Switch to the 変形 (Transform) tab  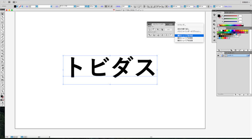(x=167, y=25)
